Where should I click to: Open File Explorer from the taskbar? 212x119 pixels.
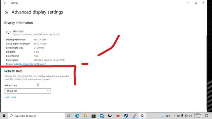pyautogui.click(x=85, y=116)
